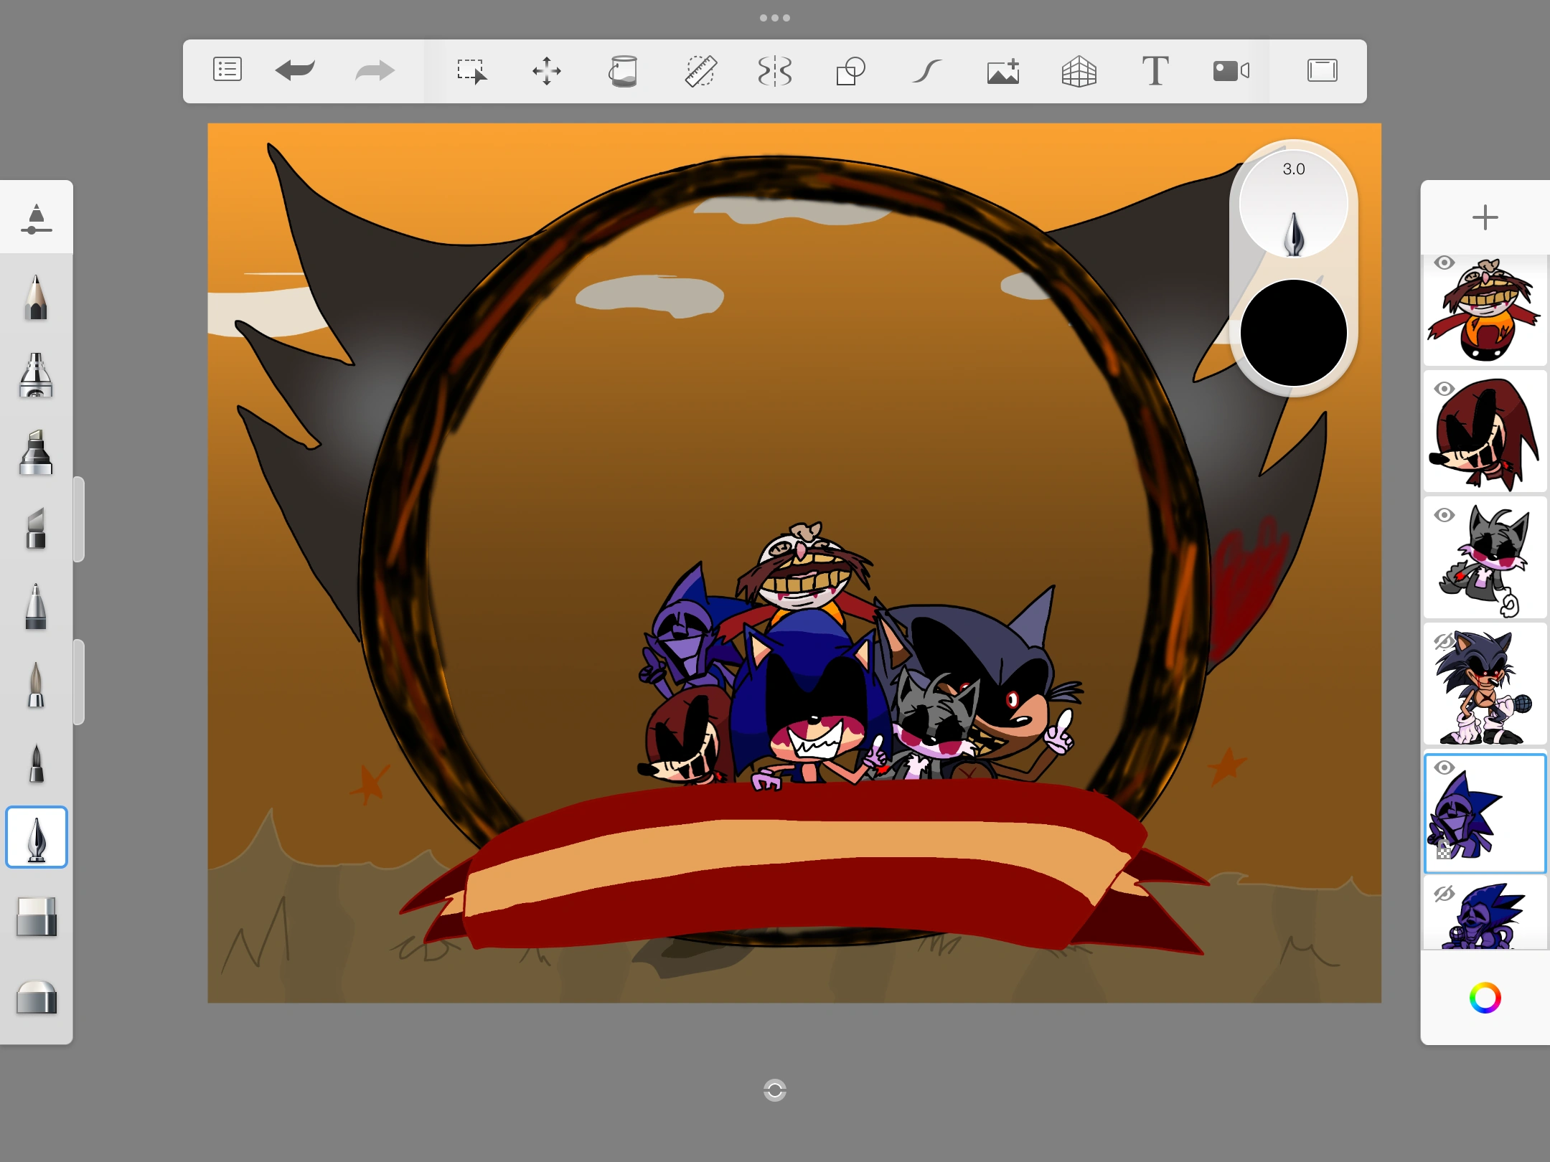Screen dimensions: 1550x1162
Task: Open the three-dot menu at top
Action: click(775, 18)
